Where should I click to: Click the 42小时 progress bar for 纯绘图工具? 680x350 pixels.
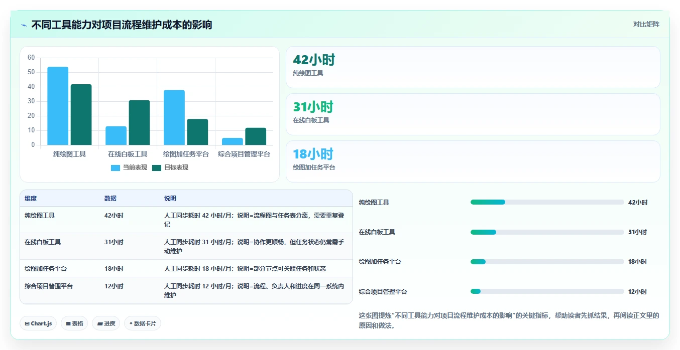click(x=547, y=202)
